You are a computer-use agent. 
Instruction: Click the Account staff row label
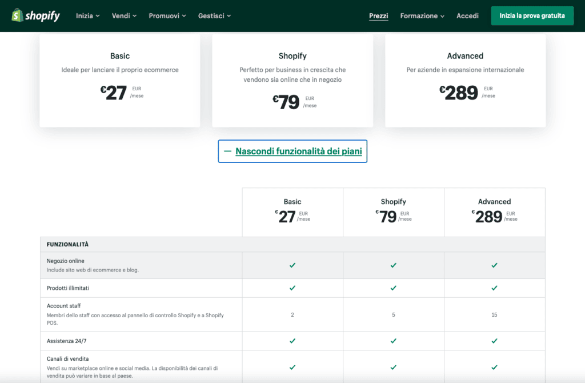[x=63, y=306]
